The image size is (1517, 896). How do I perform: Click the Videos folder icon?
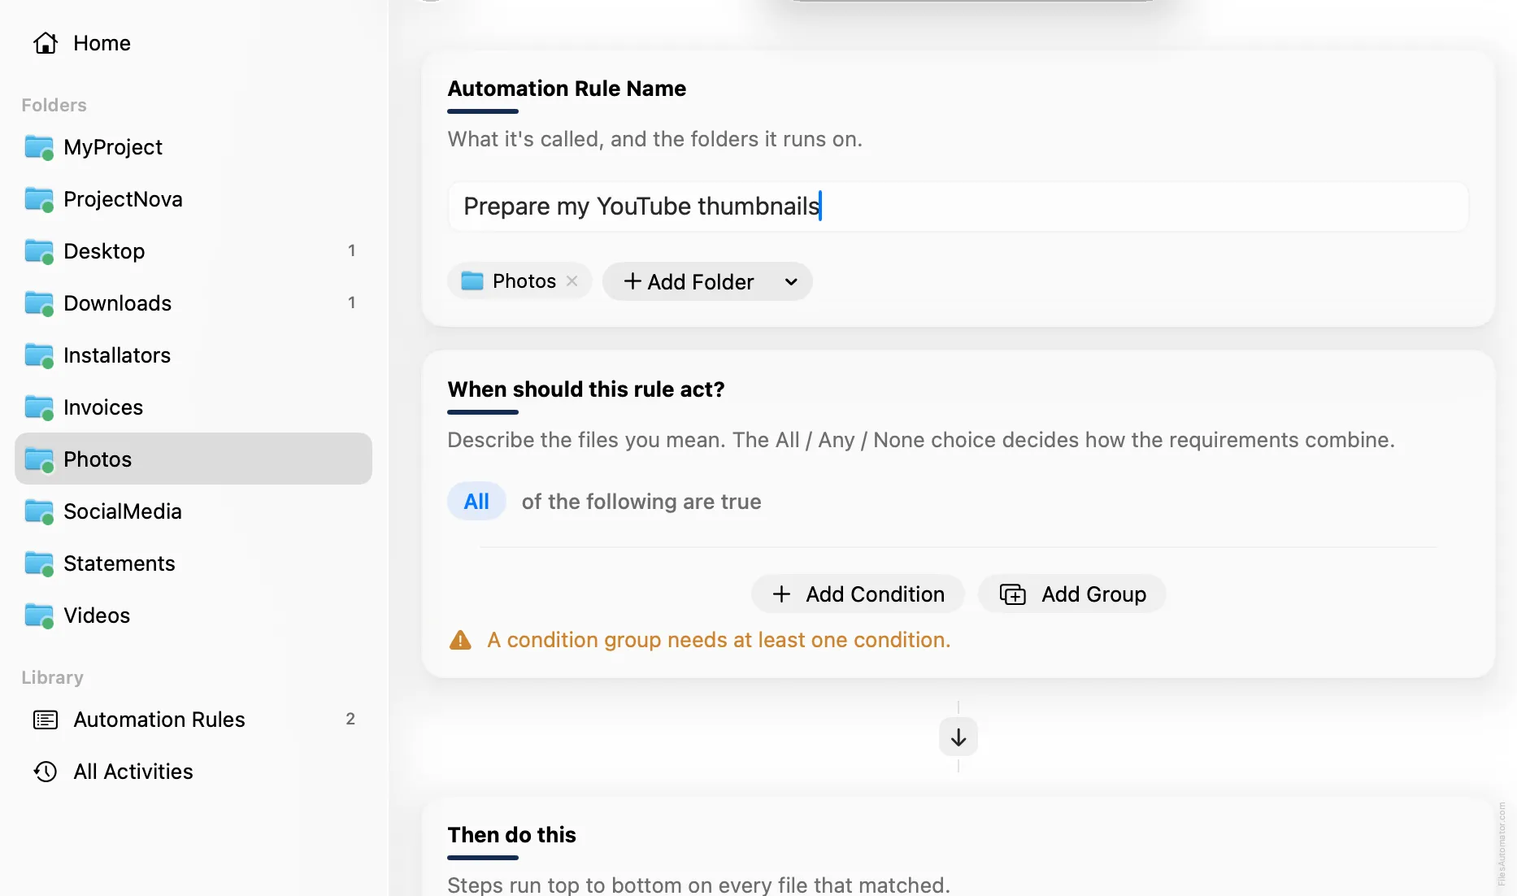(39, 616)
